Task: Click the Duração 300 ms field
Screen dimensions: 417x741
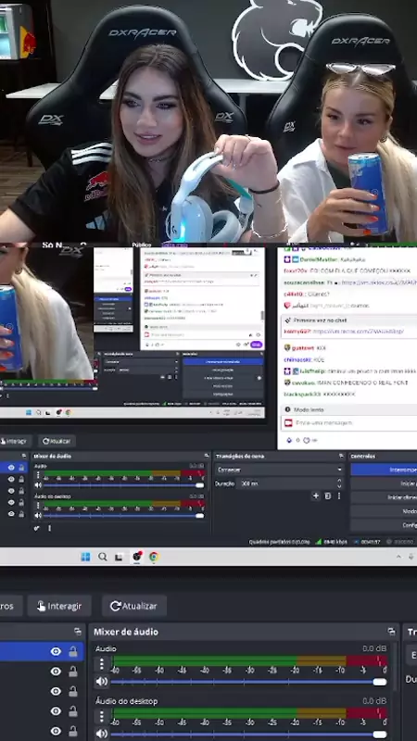Action: point(288,484)
